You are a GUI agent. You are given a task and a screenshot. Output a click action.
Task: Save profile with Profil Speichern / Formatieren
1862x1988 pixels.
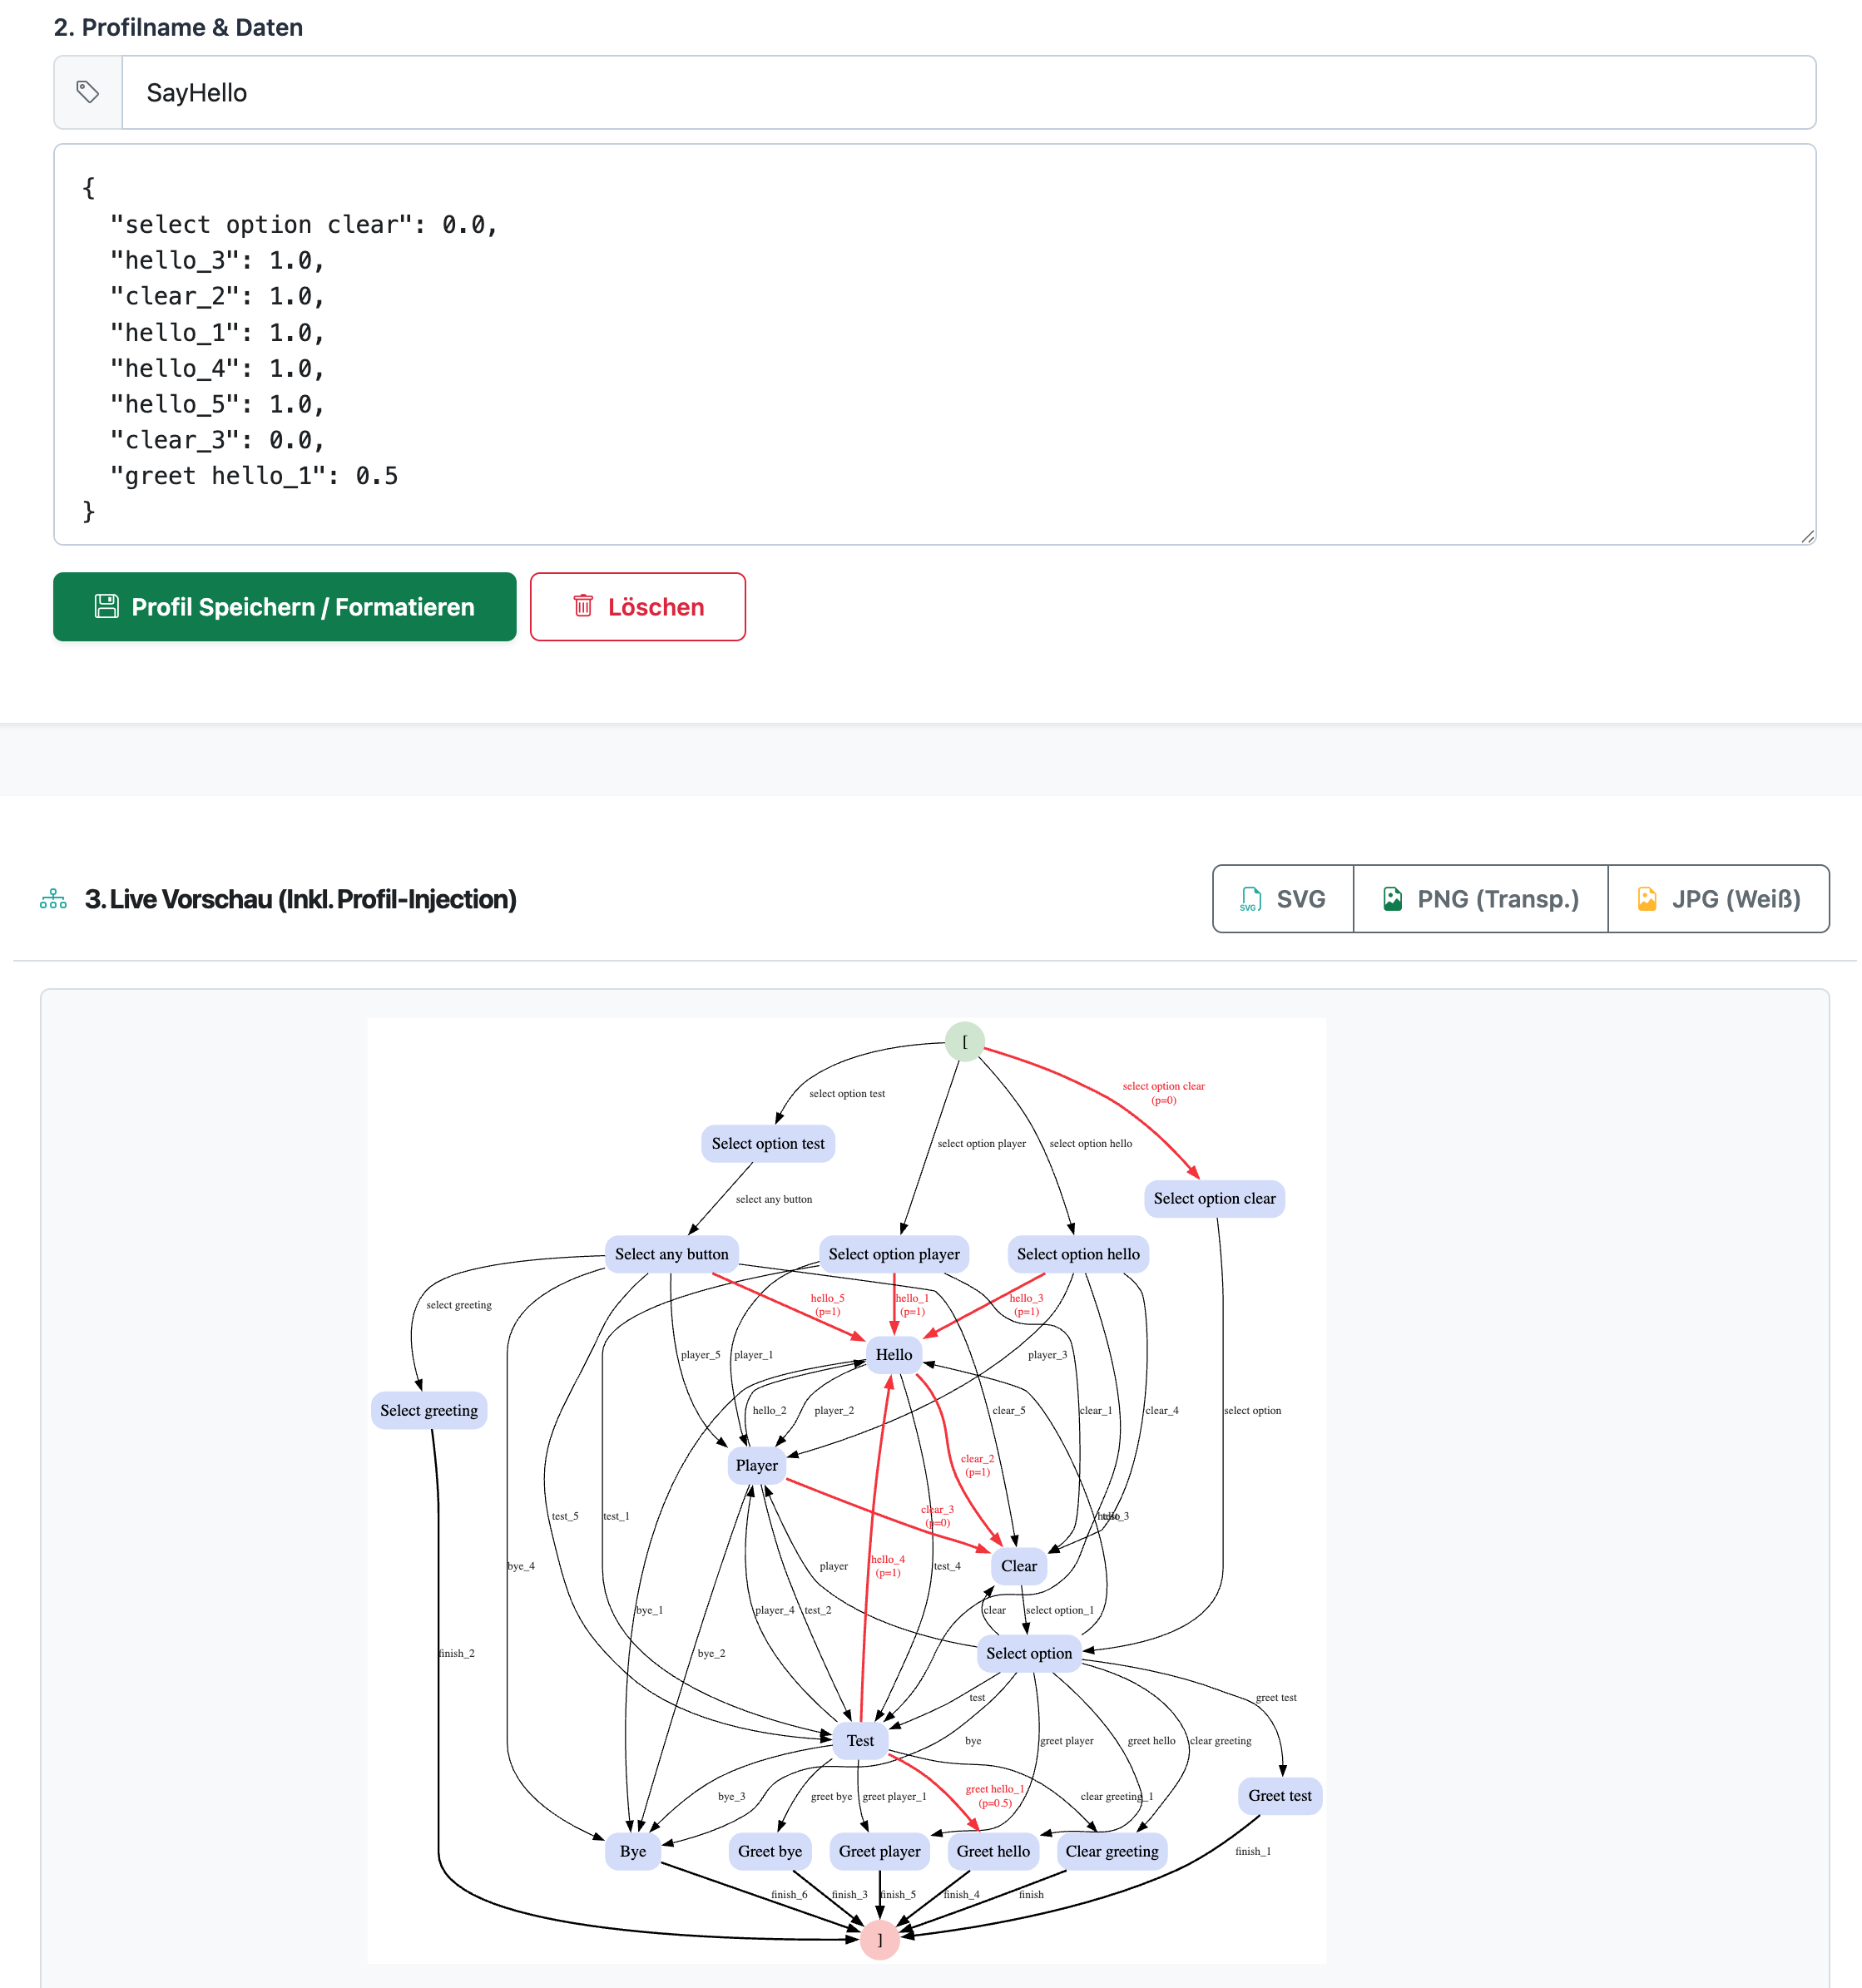click(x=285, y=607)
